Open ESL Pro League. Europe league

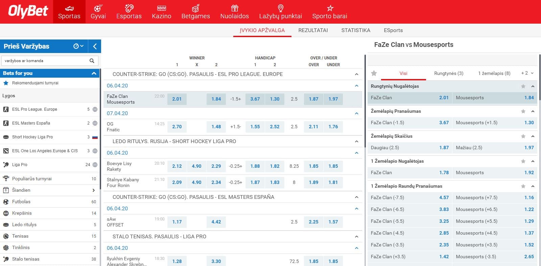click(x=50, y=109)
